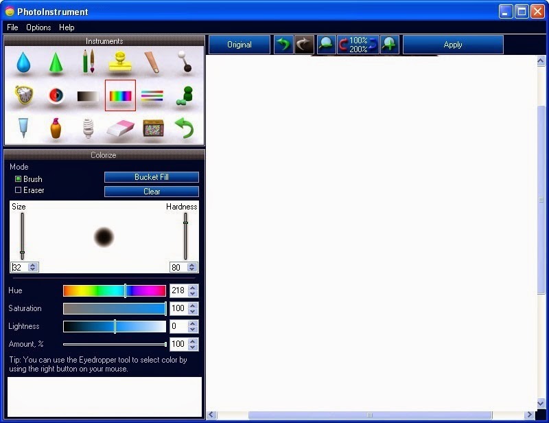
Task: Decrease Saturation value with down arrow
Action: point(193,311)
